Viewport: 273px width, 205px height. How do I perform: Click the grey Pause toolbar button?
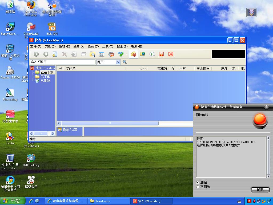point(46,54)
